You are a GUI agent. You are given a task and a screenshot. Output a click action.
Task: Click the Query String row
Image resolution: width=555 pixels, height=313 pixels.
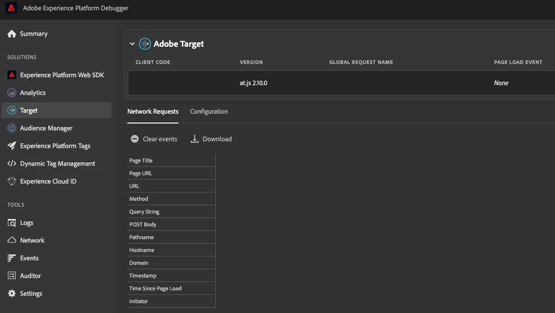point(171,211)
